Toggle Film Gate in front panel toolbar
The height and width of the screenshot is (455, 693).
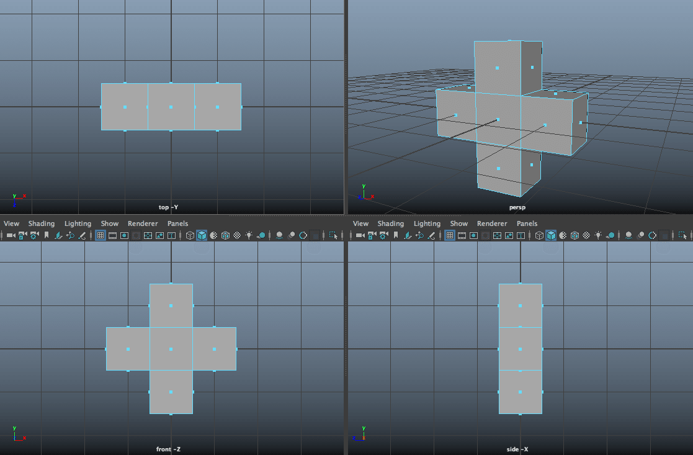[x=112, y=235]
